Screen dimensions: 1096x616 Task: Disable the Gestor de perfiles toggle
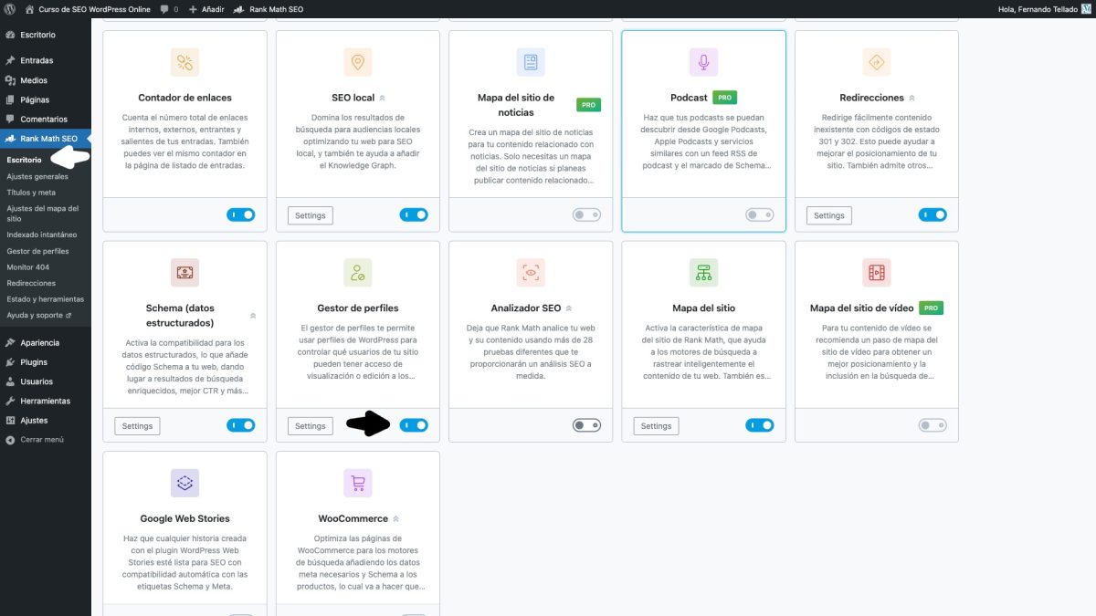click(414, 425)
